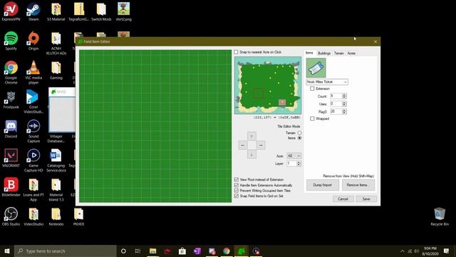Adjust the Layer value stepper
The width and height of the screenshot is (456, 257).
(299, 163)
